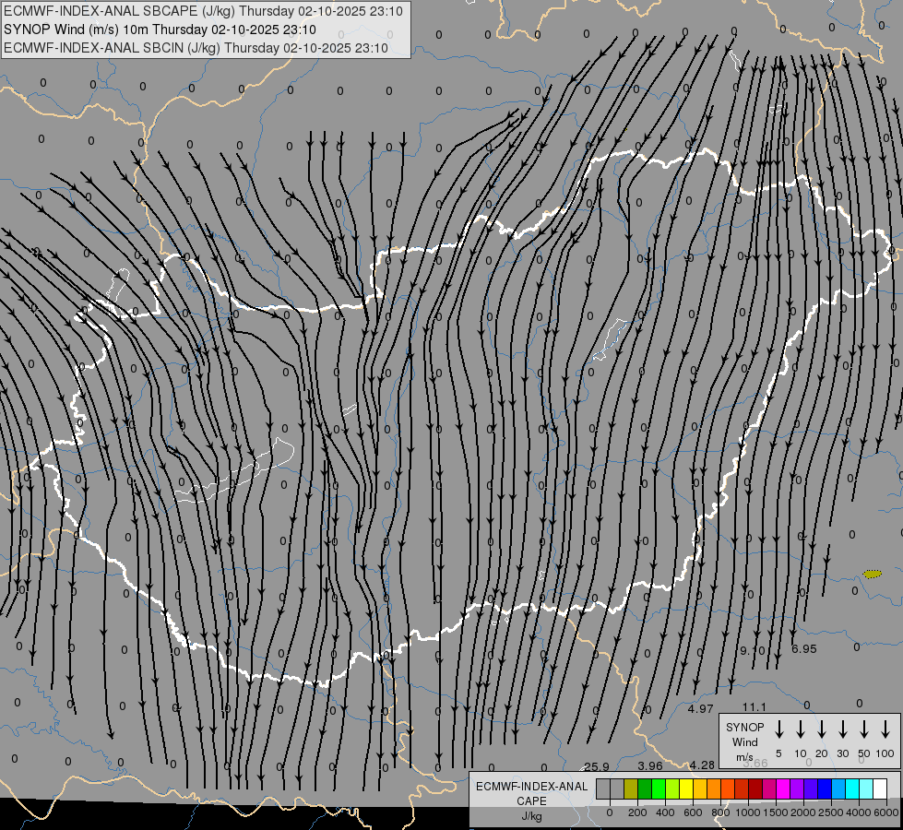
Task: Click the 1000 tick on CAPE scale
Action: click(x=748, y=812)
